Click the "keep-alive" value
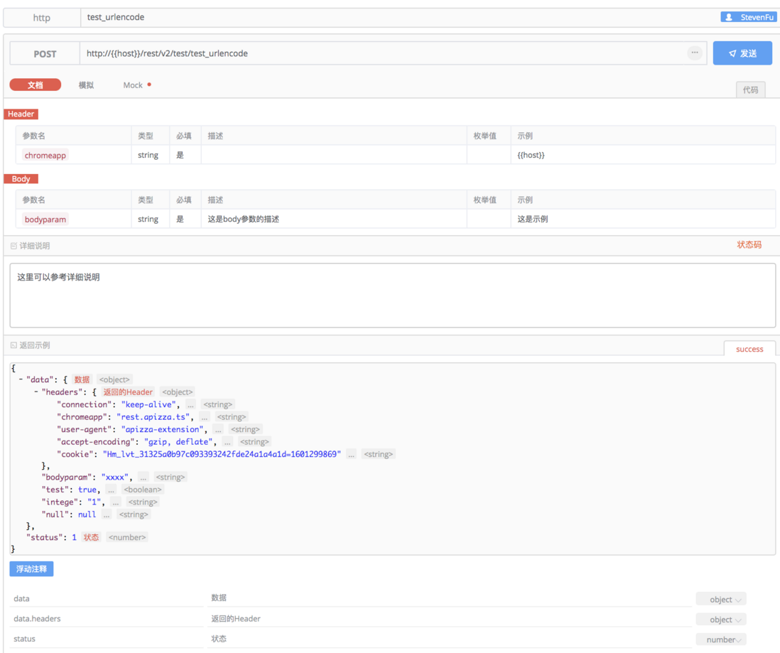Viewport: 780px width, 653px height. (x=148, y=404)
